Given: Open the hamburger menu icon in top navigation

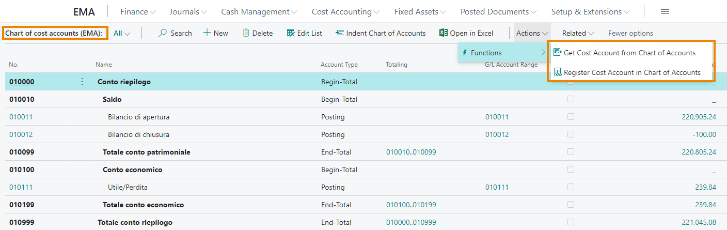Looking at the screenshot, I should coord(665,12).
